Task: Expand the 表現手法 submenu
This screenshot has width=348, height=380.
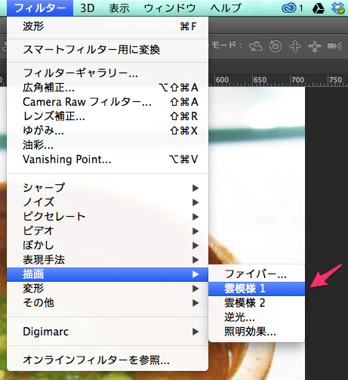Action: (107, 260)
